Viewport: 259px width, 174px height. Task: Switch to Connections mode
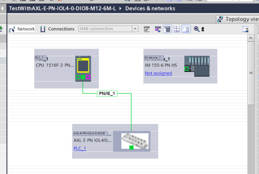(x=57, y=29)
